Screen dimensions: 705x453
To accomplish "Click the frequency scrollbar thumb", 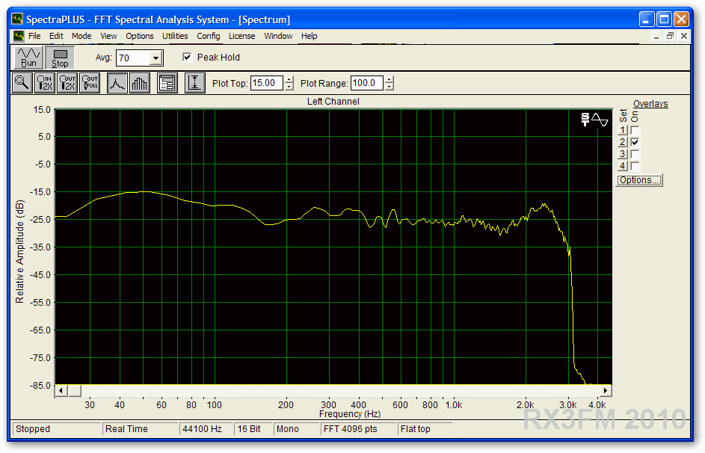I will coord(75,390).
